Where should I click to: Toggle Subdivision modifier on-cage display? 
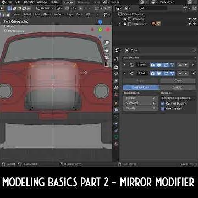pos(172,73)
